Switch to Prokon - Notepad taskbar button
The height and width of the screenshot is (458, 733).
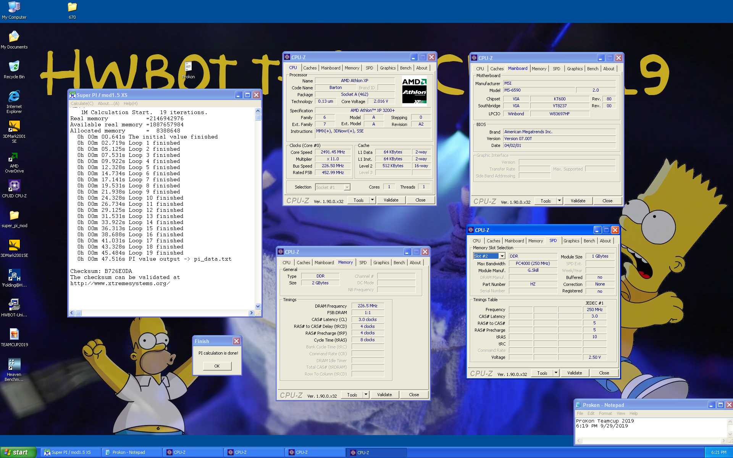[132, 452]
